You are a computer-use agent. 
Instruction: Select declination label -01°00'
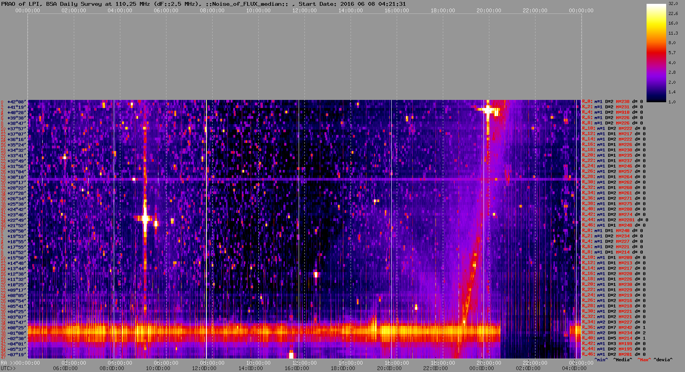click(x=17, y=333)
